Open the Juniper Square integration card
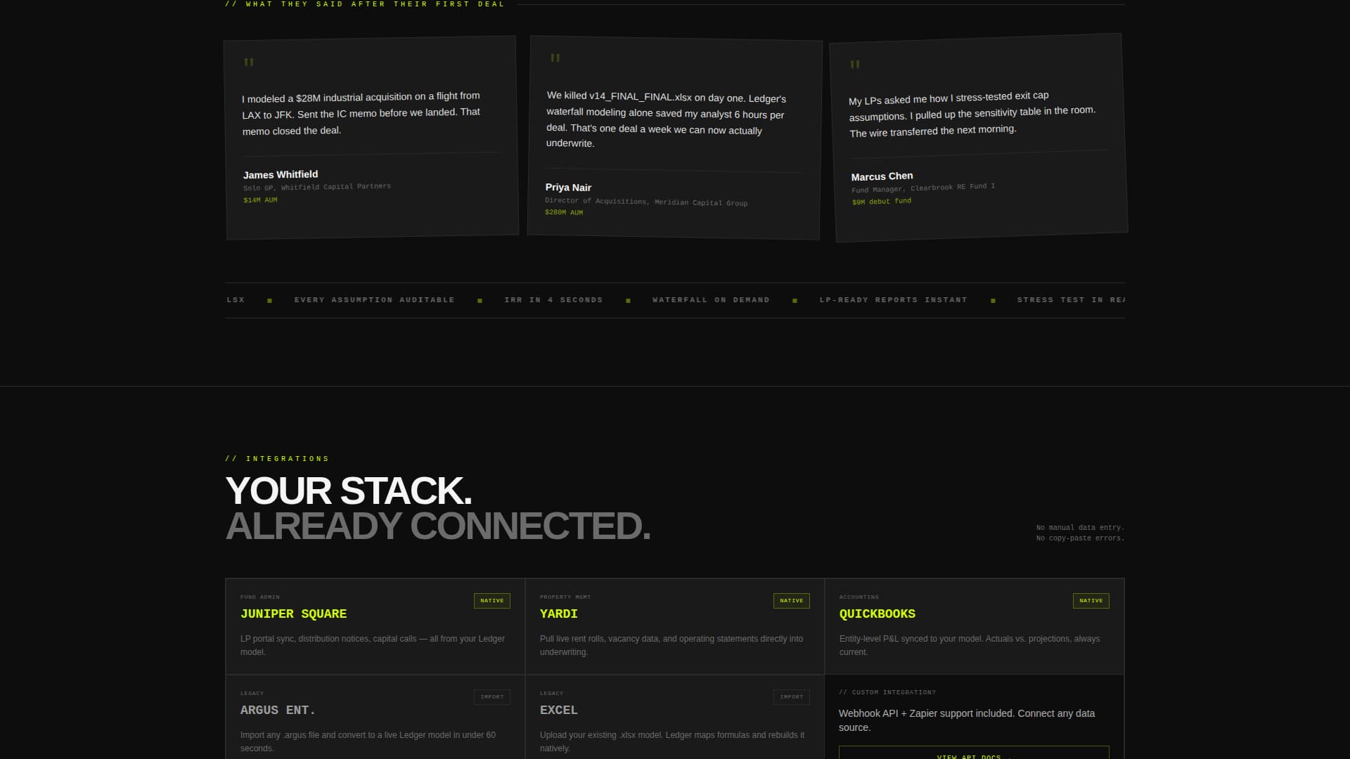 pyautogui.click(x=375, y=626)
